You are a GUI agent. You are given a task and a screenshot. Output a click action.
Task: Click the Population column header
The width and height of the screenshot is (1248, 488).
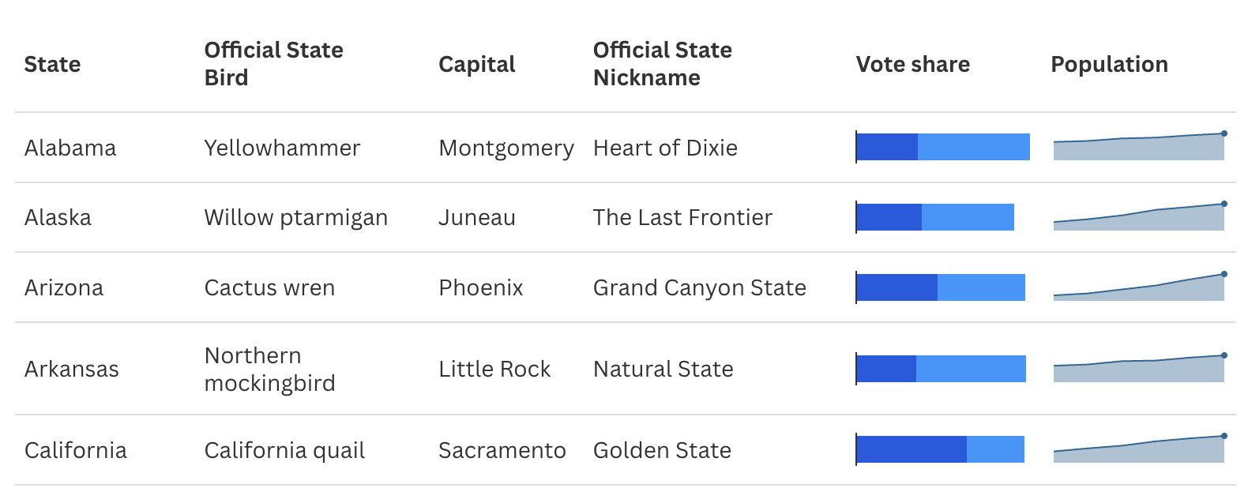1109,64
